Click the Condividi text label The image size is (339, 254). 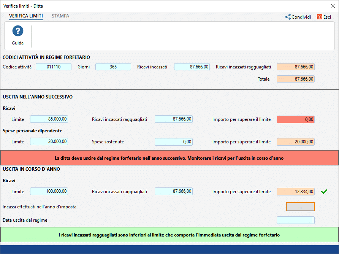tap(301, 17)
